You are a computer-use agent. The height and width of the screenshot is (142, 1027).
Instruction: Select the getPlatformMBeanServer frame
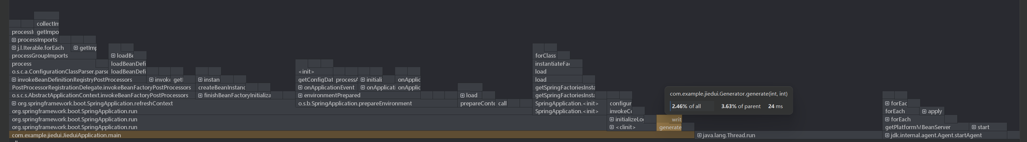(x=917, y=127)
